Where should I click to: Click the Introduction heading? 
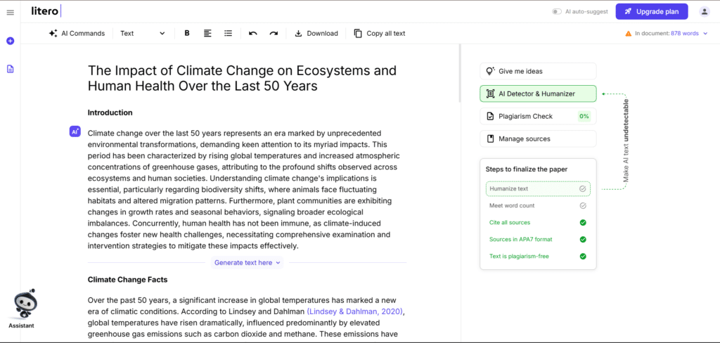click(110, 112)
